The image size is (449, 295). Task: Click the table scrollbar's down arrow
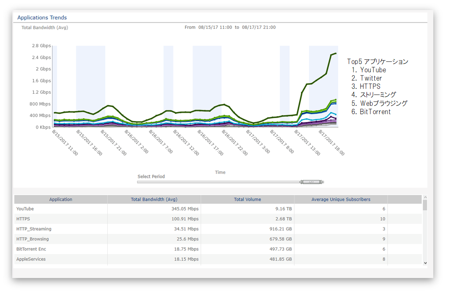pyautogui.click(x=425, y=263)
